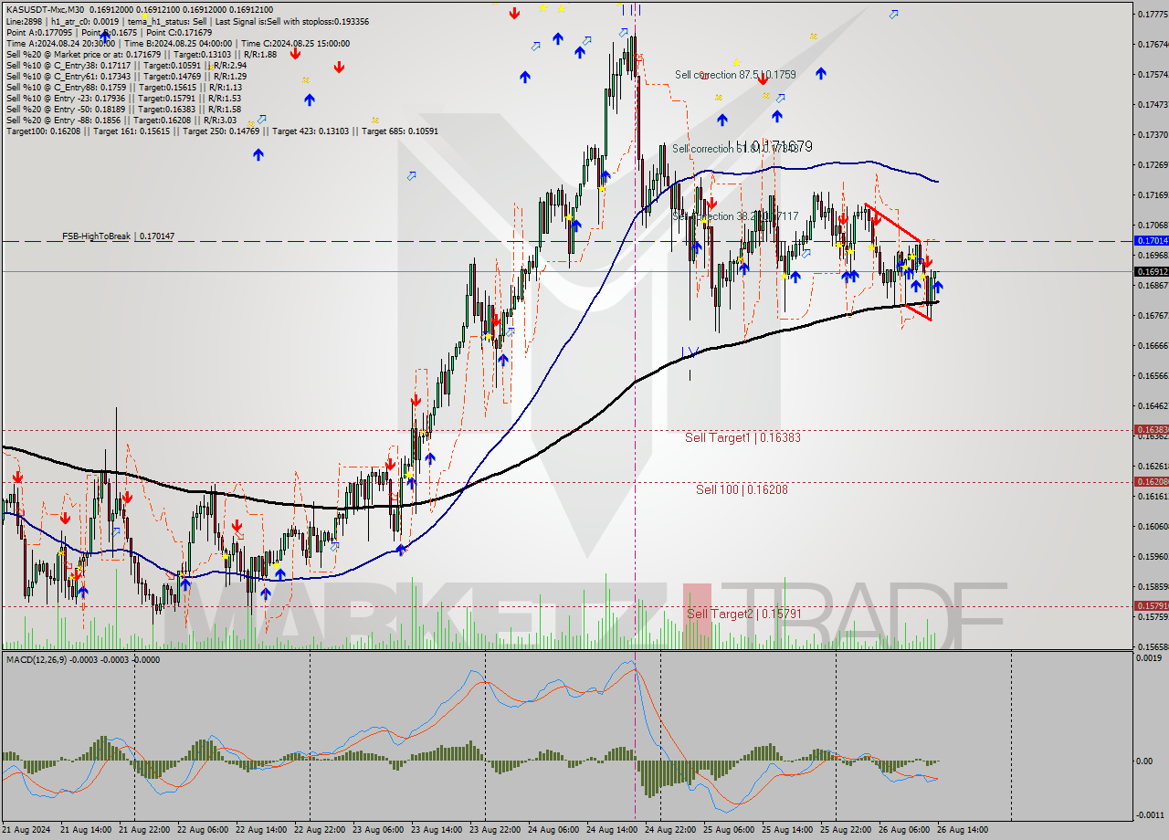Click the '21 Aug 22:00' time axis label
Image resolution: width=1169 pixels, height=840 pixels.
click(x=144, y=830)
